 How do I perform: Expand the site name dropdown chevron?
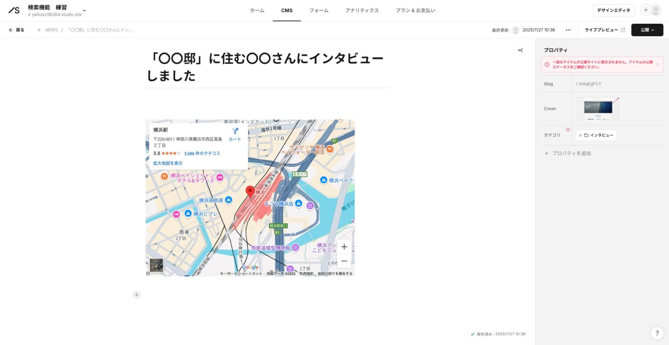click(x=84, y=10)
